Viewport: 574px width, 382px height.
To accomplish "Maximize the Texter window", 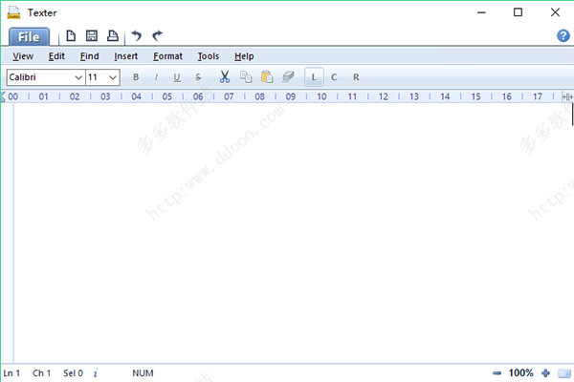I will pos(518,12).
